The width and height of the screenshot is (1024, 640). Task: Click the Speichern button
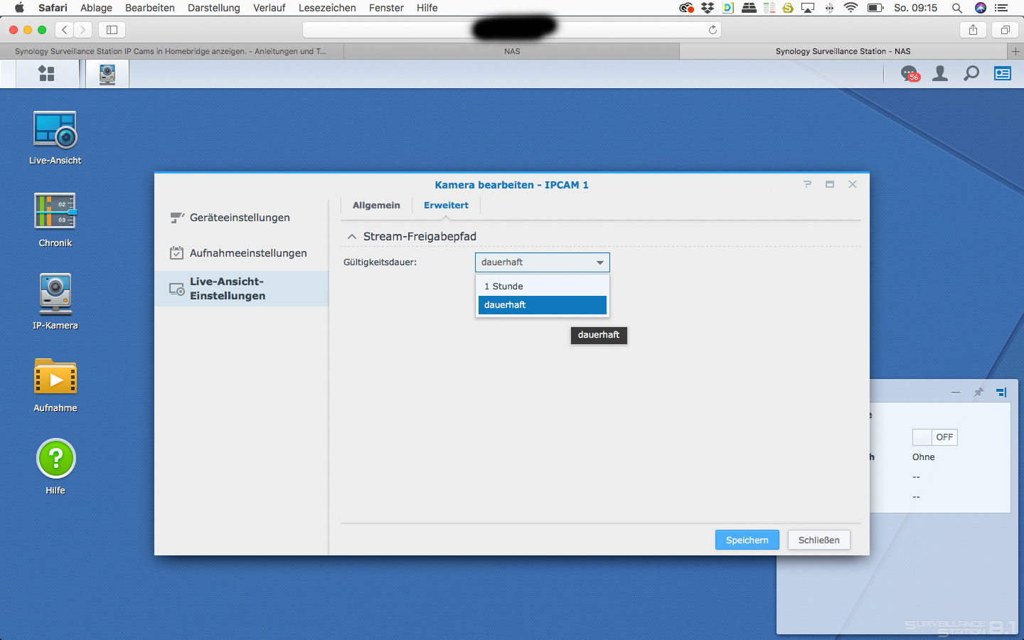[747, 540]
